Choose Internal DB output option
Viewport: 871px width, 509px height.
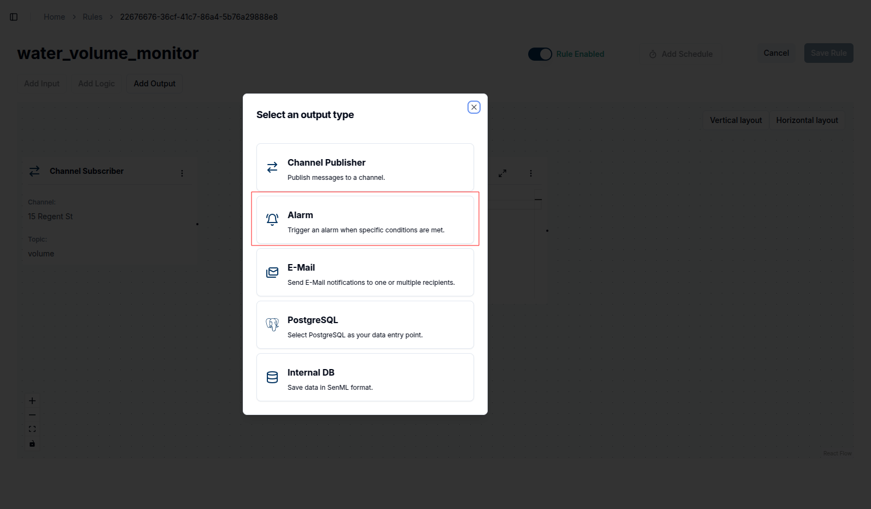click(365, 377)
